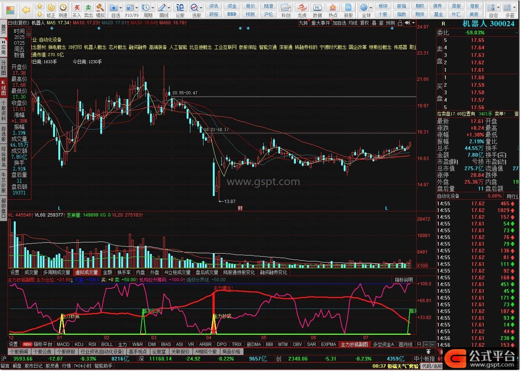Expand the 全球 dropdown arrow
This screenshot has width=521, height=371.
[371, 7]
